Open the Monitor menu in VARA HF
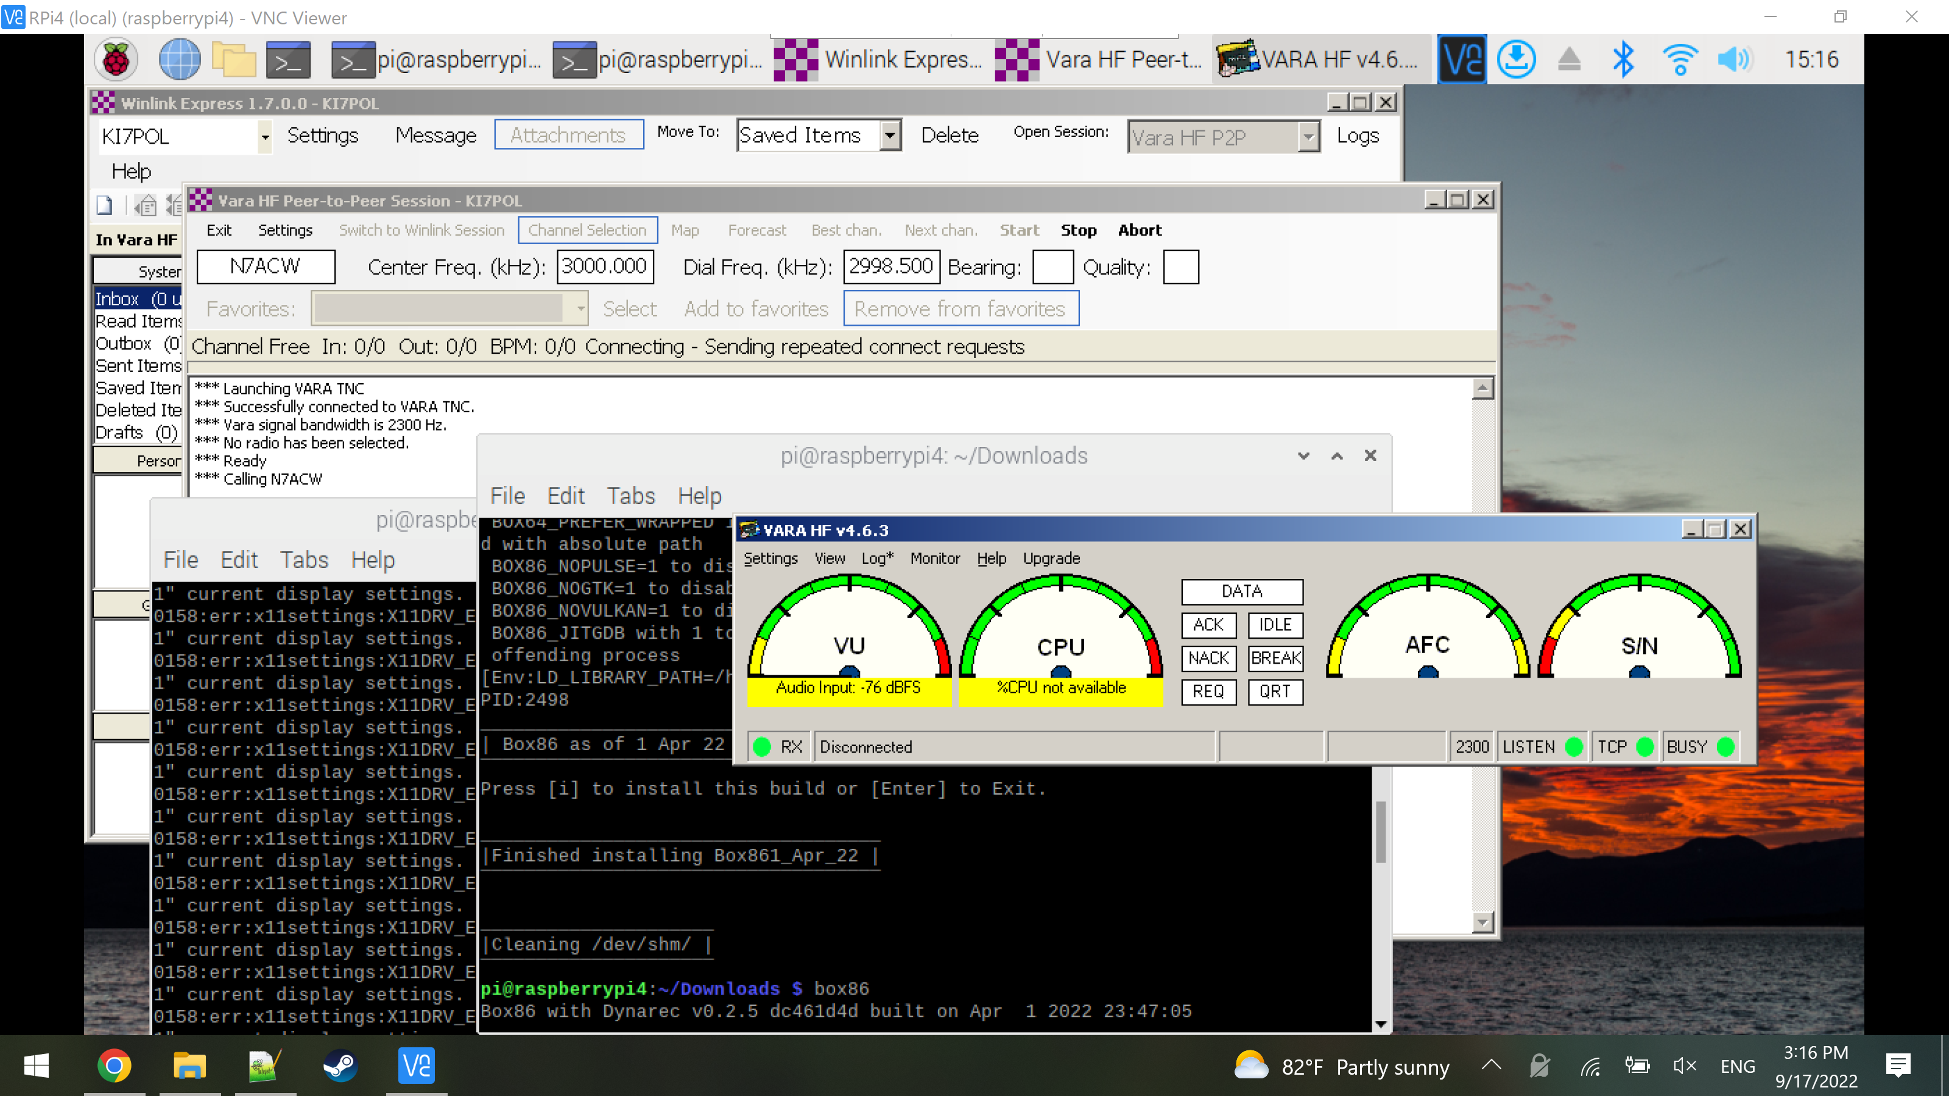This screenshot has width=1949, height=1096. click(935, 558)
